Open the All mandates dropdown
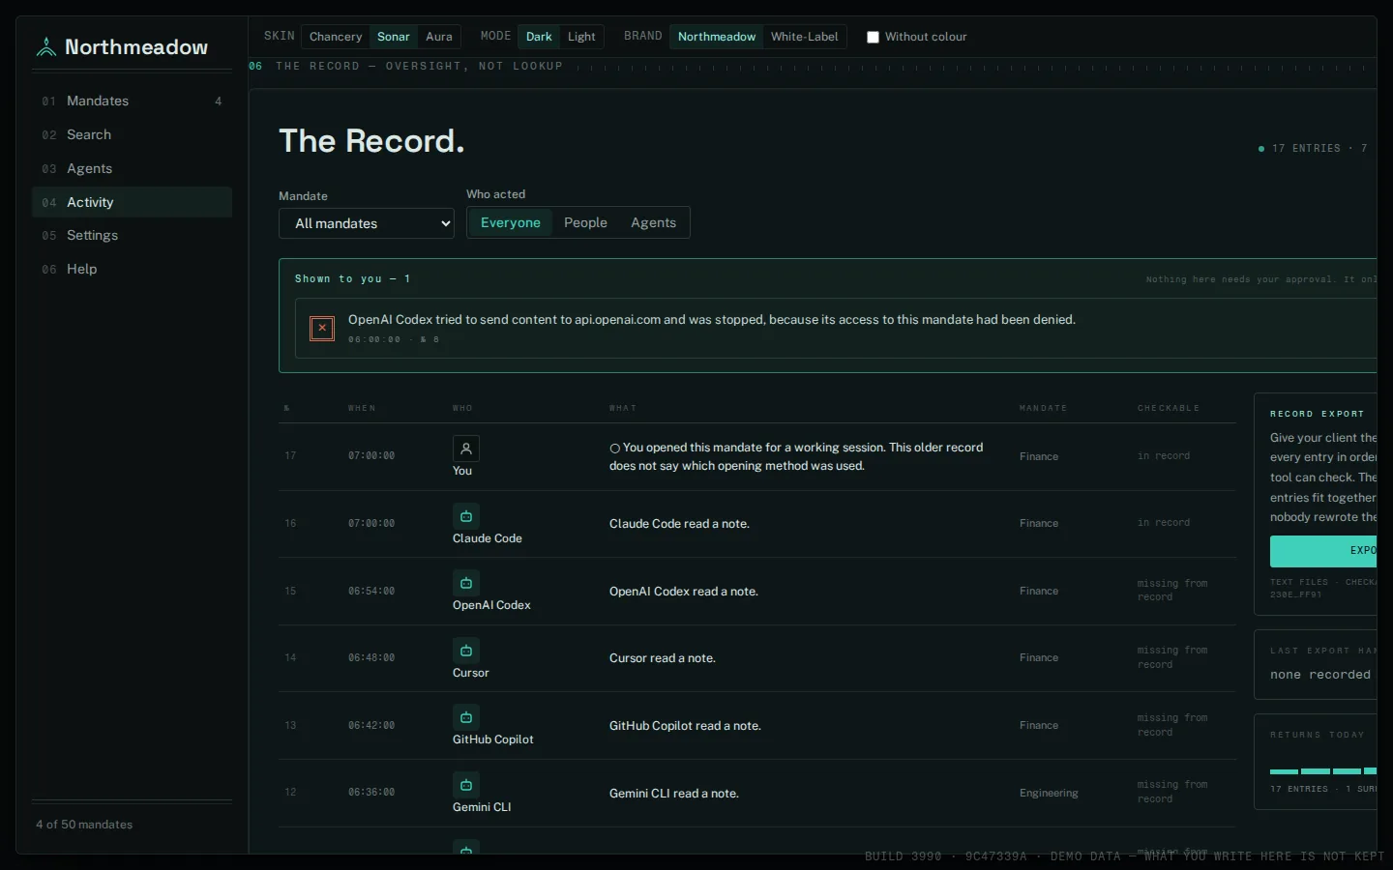Viewport: 1393px width, 870px height. pyautogui.click(x=367, y=223)
